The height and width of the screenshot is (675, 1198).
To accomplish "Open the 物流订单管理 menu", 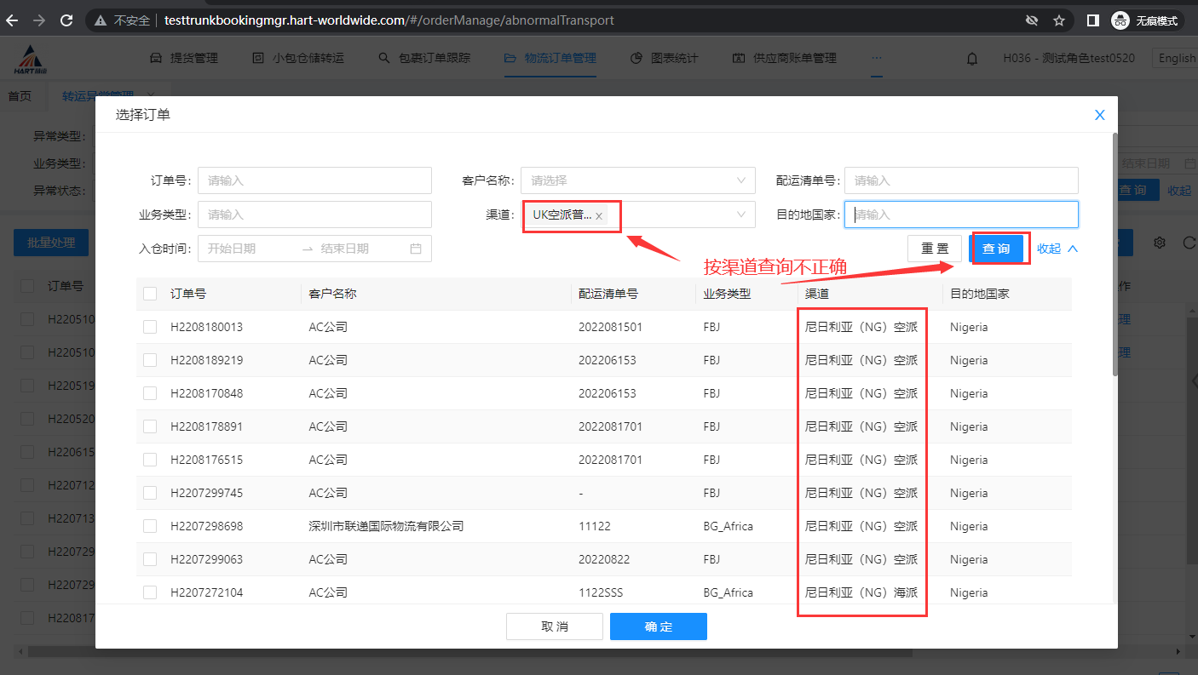I will pyautogui.click(x=550, y=59).
